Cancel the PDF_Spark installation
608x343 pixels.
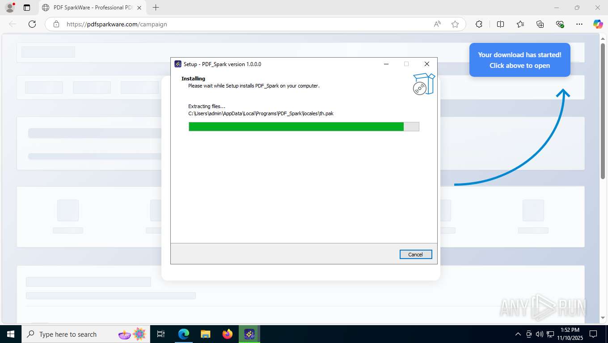[416, 254]
